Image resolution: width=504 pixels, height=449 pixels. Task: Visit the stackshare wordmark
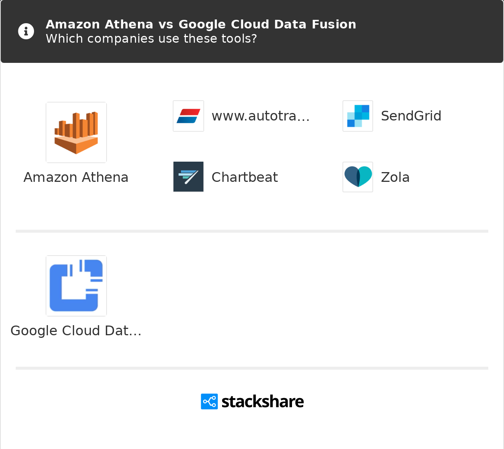pos(262,402)
